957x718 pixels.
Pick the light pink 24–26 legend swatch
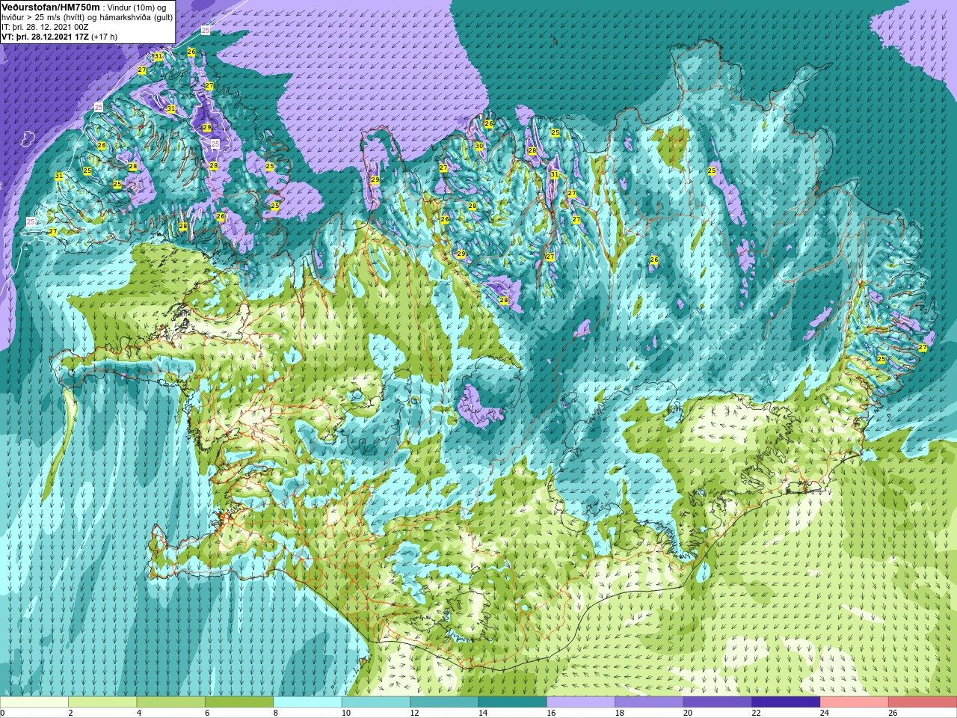(854, 702)
